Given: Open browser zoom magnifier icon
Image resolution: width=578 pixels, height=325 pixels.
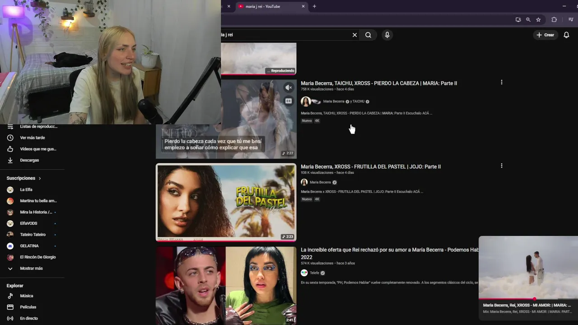Looking at the screenshot, I should [528, 19].
